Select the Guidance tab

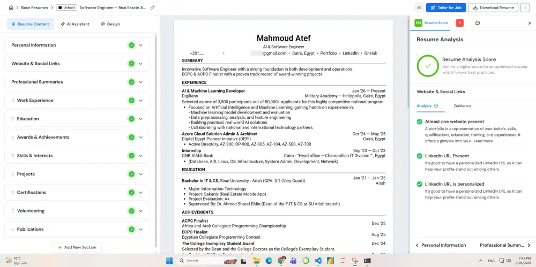[x=462, y=106]
